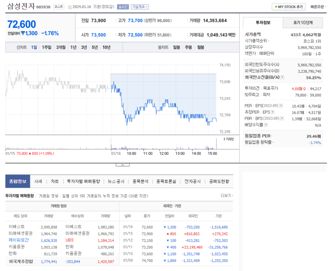
Task: Click the 코스피 market badge
Action: tap(59, 7)
